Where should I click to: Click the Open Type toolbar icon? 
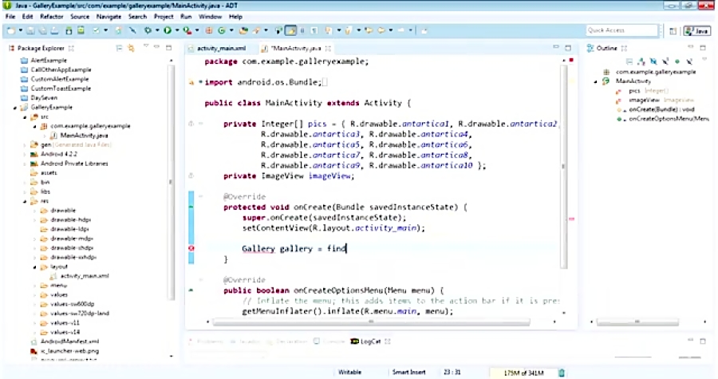click(x=243, y=30)
